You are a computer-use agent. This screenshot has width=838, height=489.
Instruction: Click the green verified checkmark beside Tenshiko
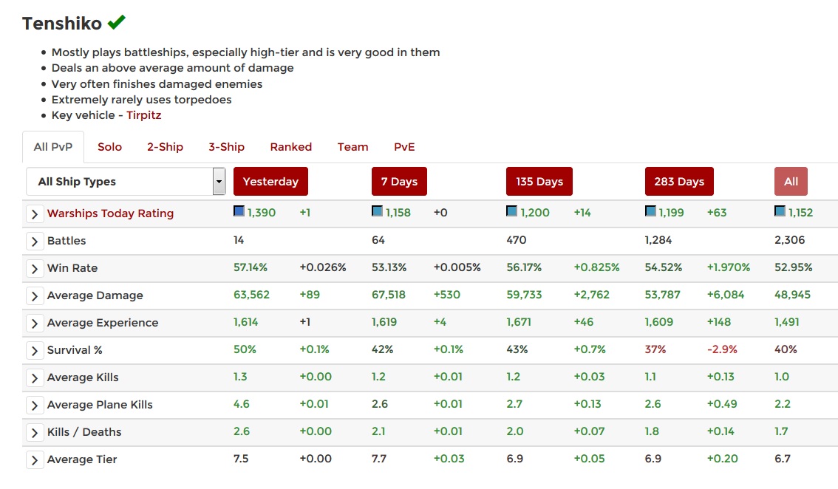point(116,23)
